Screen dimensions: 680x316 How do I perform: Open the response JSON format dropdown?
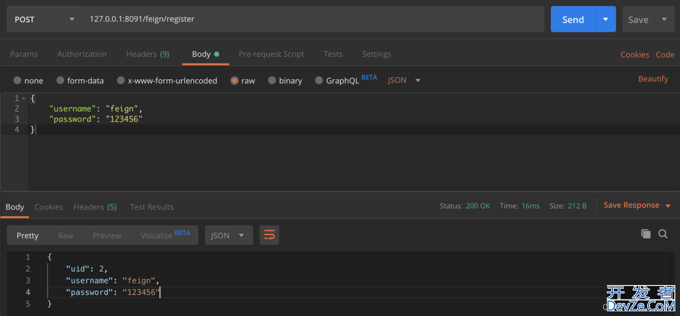click(228, 235)
